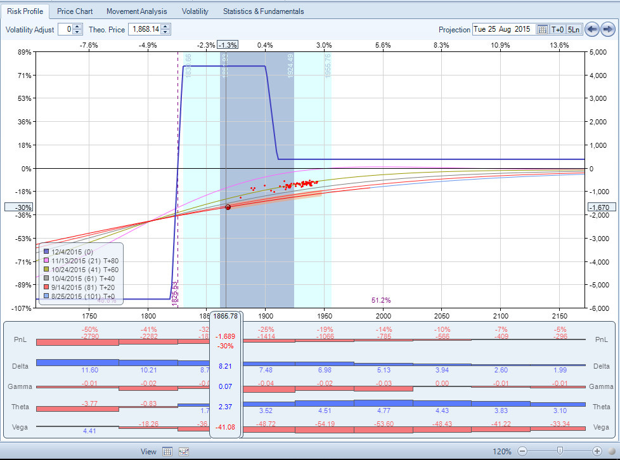Switch to the Price Chart tab
Screen dimensions: 620x460
click(75, 11)
